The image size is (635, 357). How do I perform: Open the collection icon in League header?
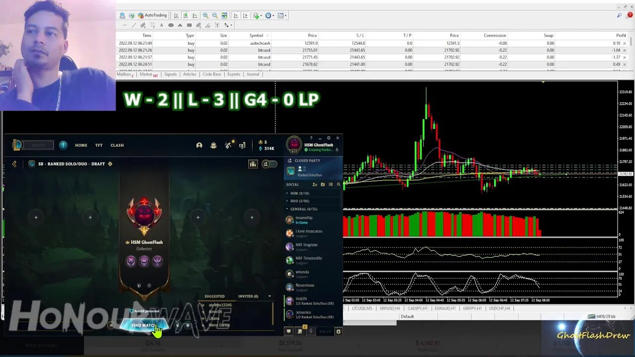(213, 145)
